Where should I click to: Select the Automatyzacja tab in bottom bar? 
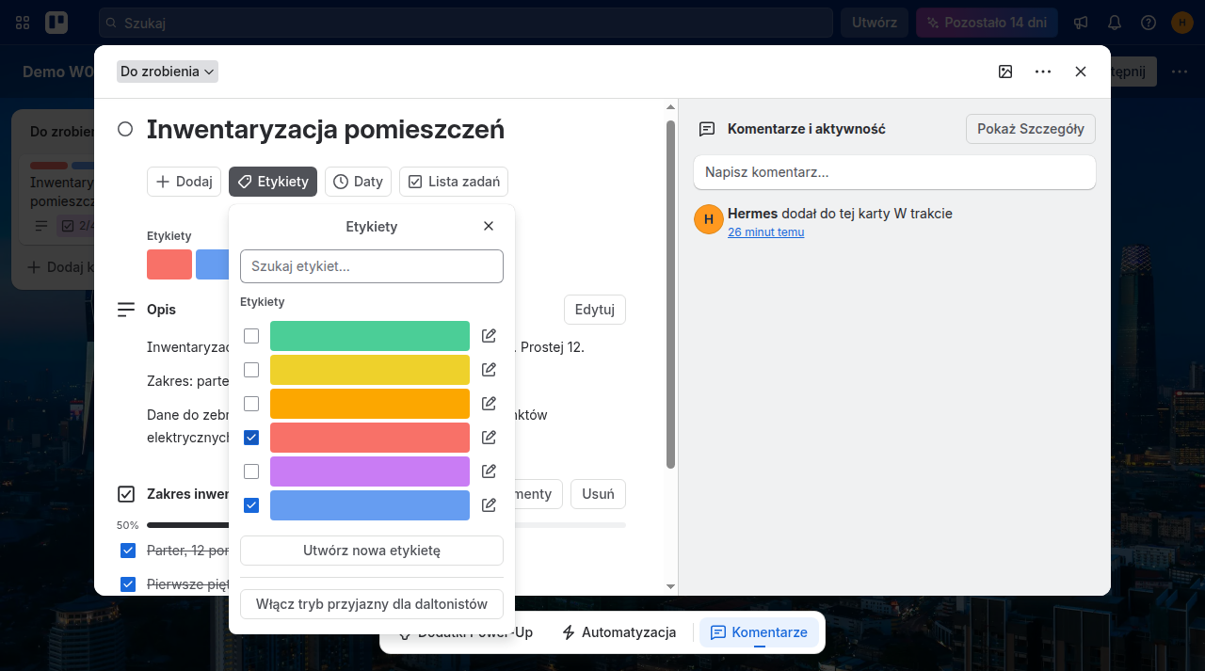pyautogui.click(x=619, y=632)
